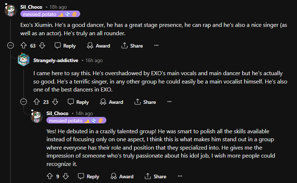
Task: Upvote Sil_Choco's top comment with 63 points
Action: (x=24, y=46)
